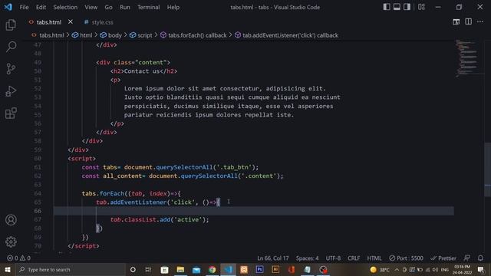Viewport: 491px width, 276px height.
Task: Click the code minimap
Action: [468, 58]
